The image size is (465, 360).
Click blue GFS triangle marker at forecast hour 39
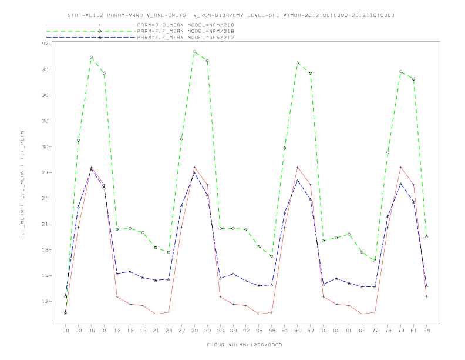click(233, 274)
